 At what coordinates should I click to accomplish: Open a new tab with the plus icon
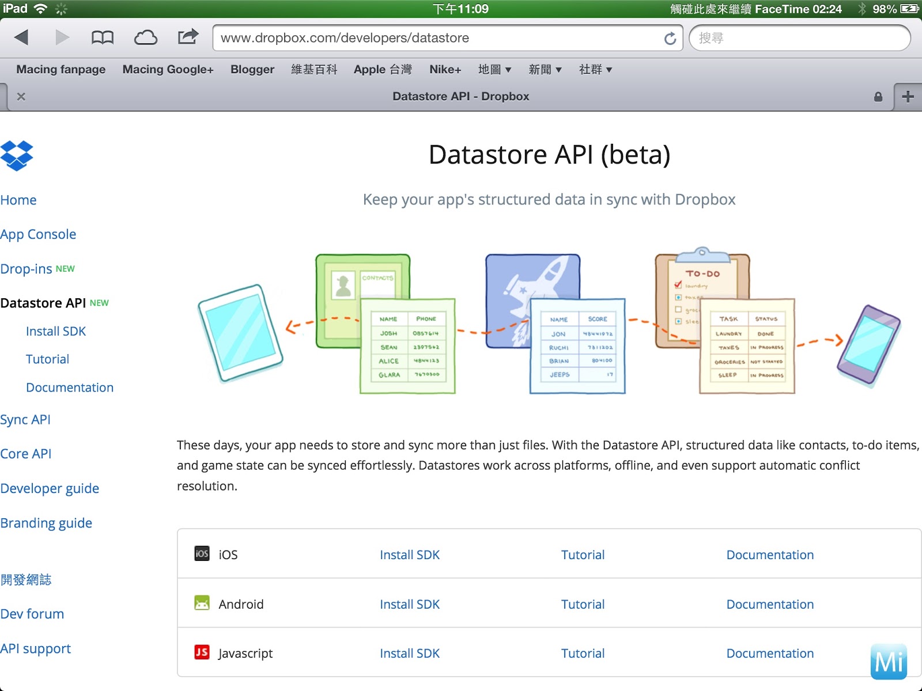[x=907, y=96]
